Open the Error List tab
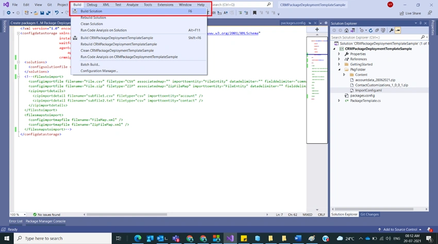The height and width of the screenshot is (244, 438). pos(15,221)
